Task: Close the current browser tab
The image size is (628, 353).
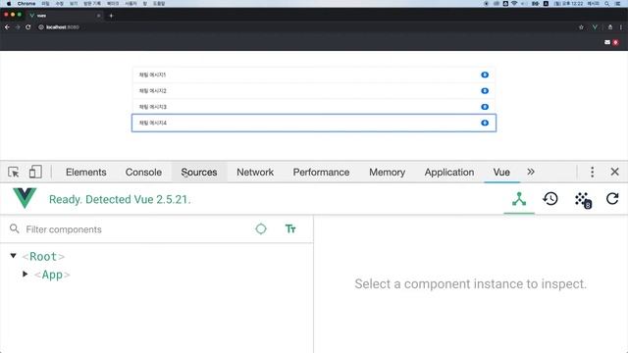Action: (x=98, y=16)
